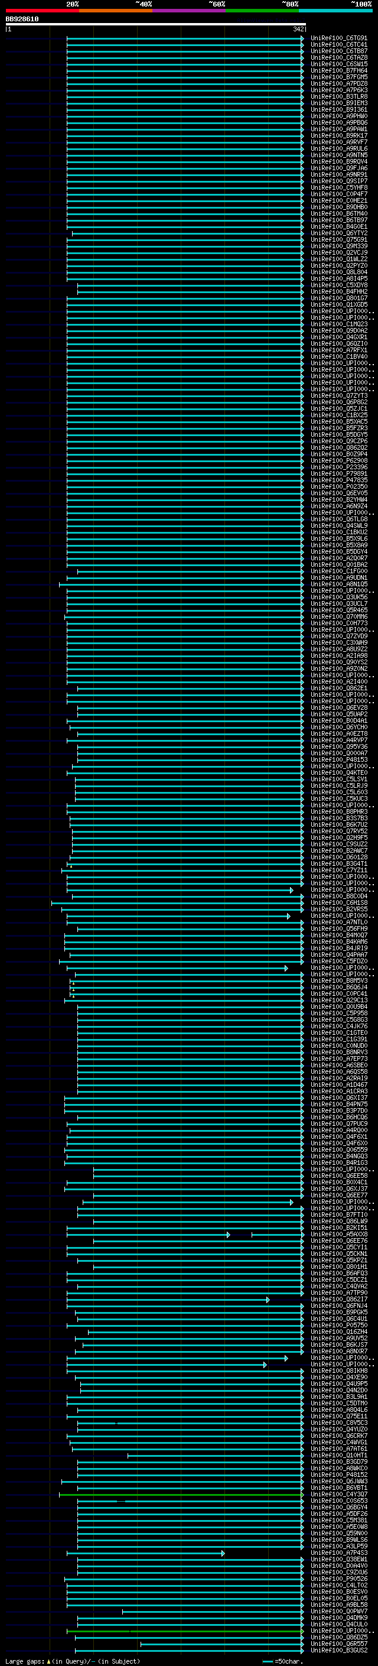Select hit label UniRef100_C5YHF8
The height and width of the screenshot is (1666, 378).
338,187
